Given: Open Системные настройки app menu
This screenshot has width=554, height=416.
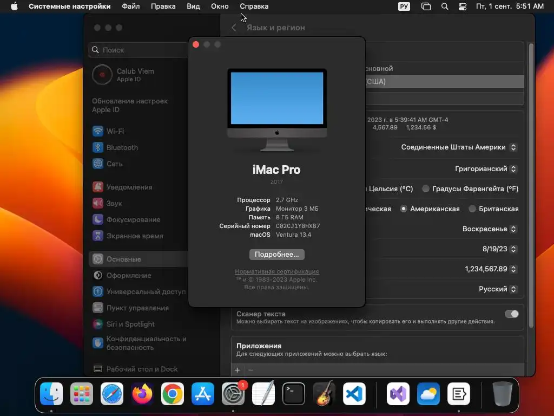Looking at the screenshot, I should tap(70, 6).
